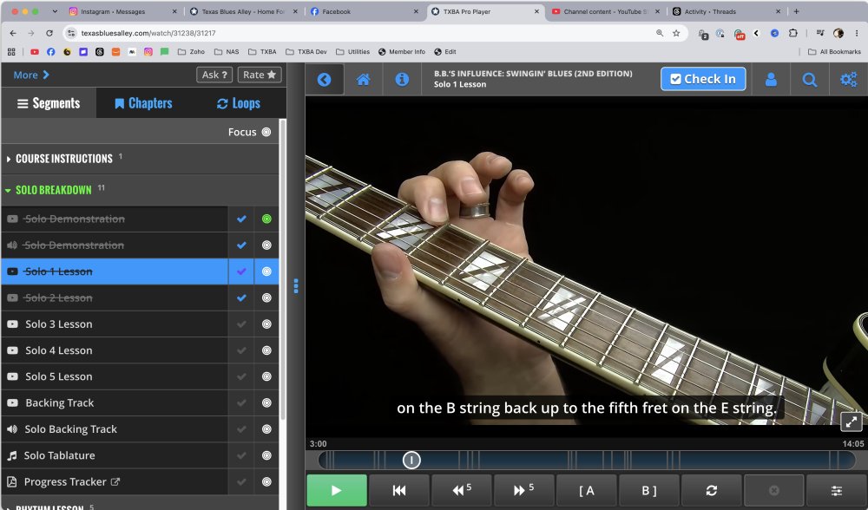Open NAS bookmarks folder
This screenshot has width=868, height=510.
pyautogui.click(x=227, y=52)
